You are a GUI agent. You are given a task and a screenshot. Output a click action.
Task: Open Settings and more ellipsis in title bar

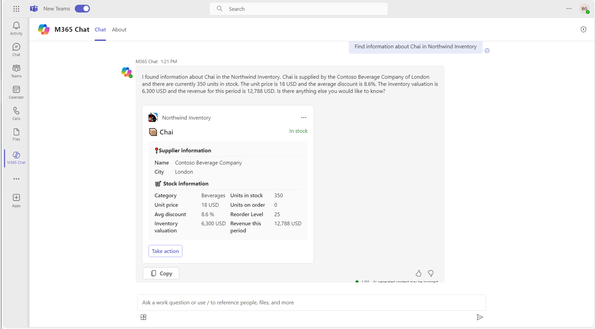[x=569, y=9]
